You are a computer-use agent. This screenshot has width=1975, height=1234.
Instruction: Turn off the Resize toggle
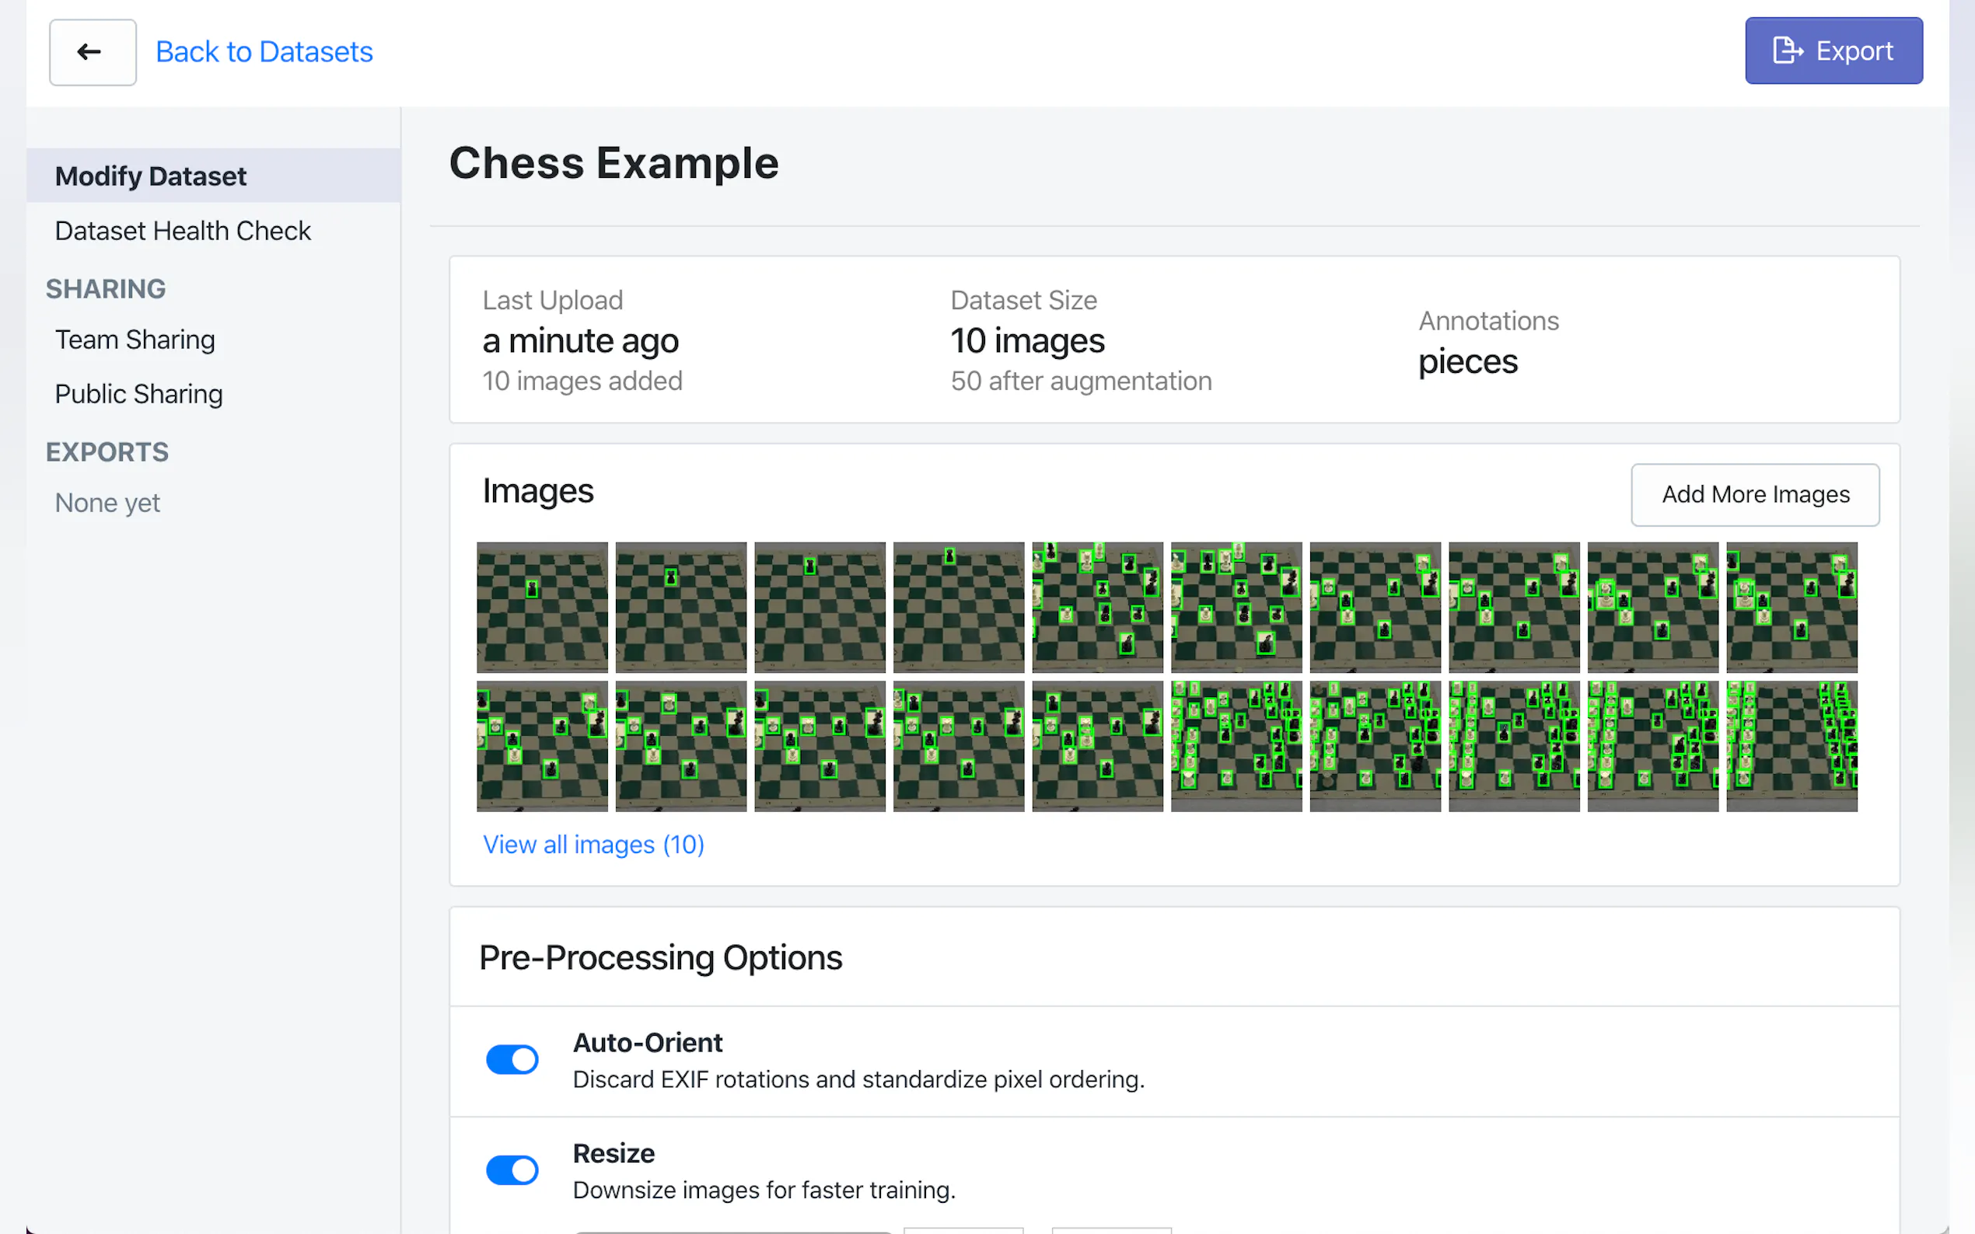click(512, 1170)
